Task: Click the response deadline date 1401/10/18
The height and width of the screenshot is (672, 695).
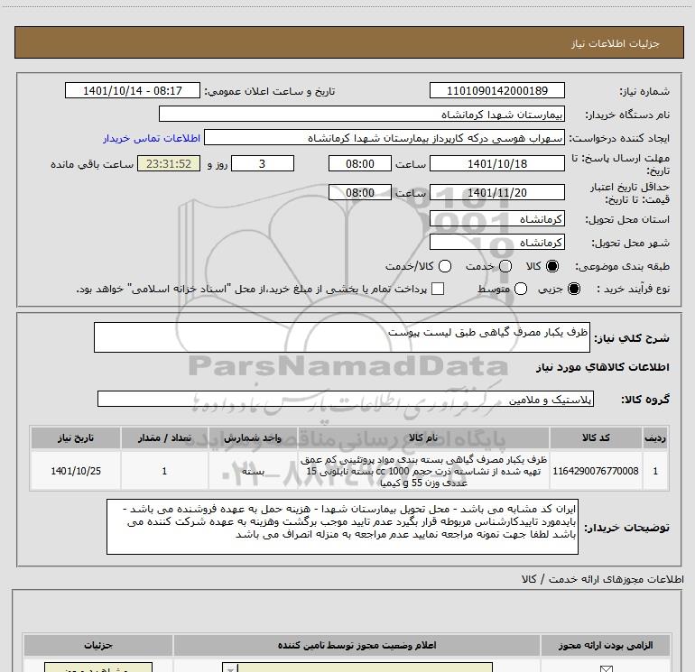Action: (496, 163)
